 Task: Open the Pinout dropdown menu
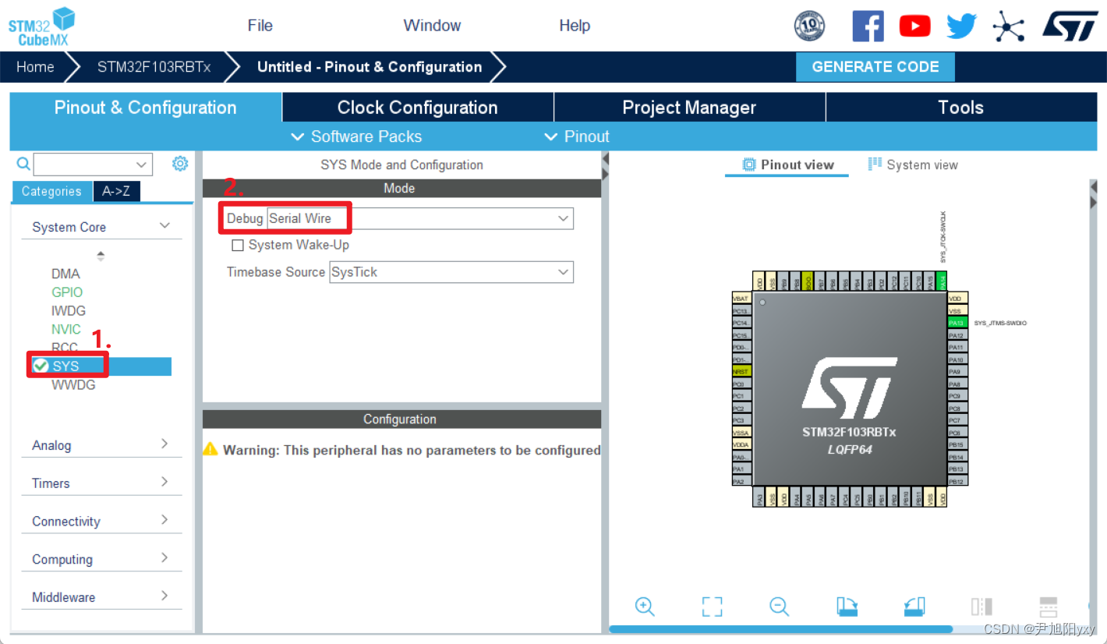[x=576, y=136]
